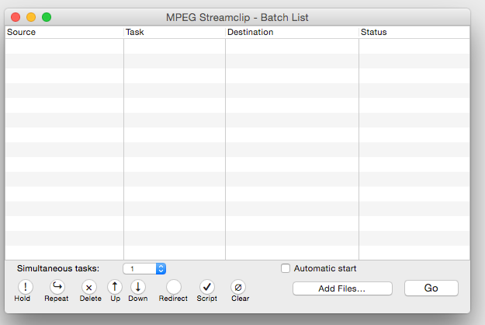The width and height of the screenshot is (485, 325).
Task: Click the Add Files... button
Action: [342, 288]
